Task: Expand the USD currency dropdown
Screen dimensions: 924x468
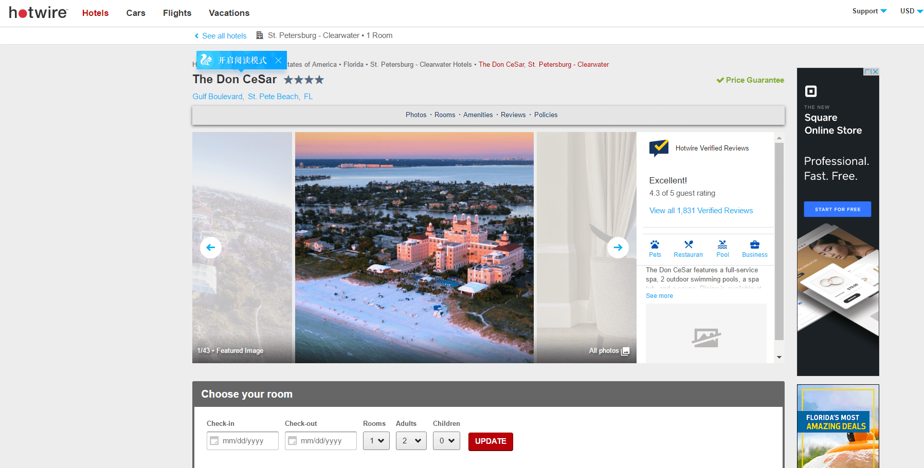Action: click(911, 11)
